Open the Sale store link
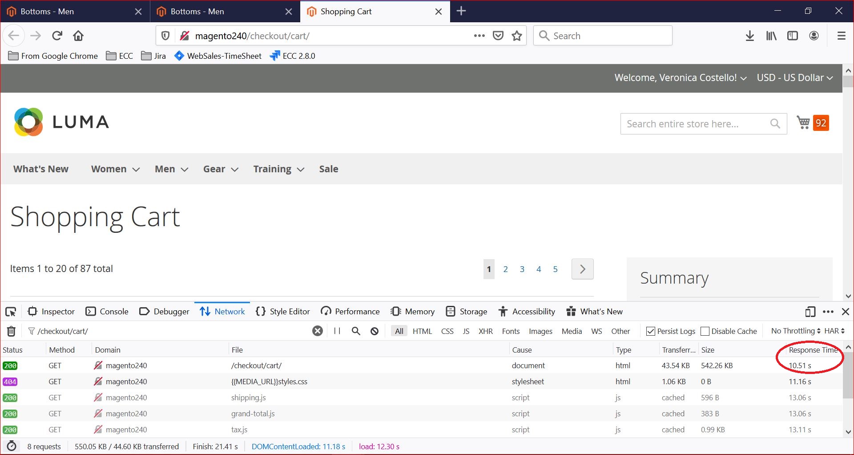 click(329, 169)
